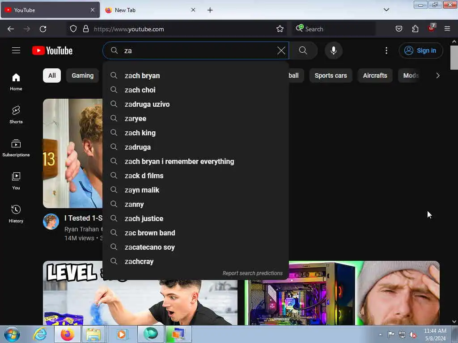This screenshot has width=458, height=343.
Task: Clear the search text with X
Action: click(281, 50)
